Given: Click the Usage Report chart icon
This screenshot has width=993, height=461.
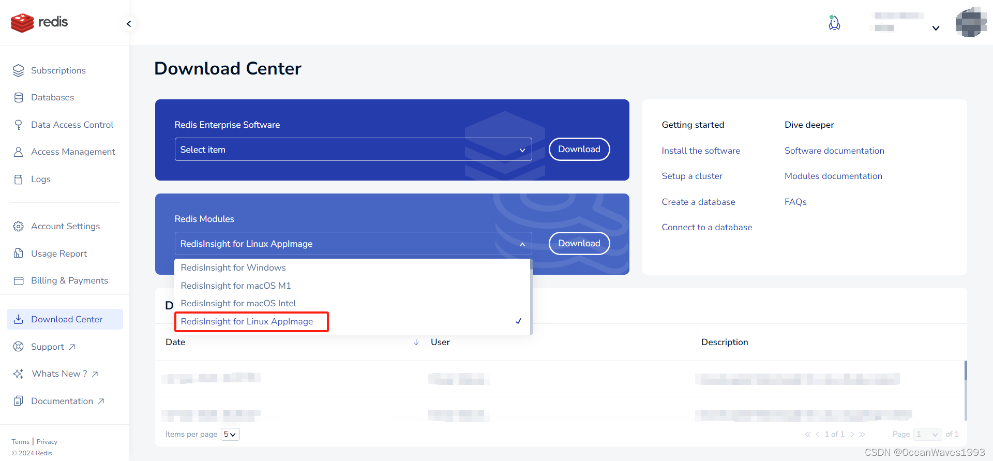Looking at the screenshot, I should tap(19, 254).
